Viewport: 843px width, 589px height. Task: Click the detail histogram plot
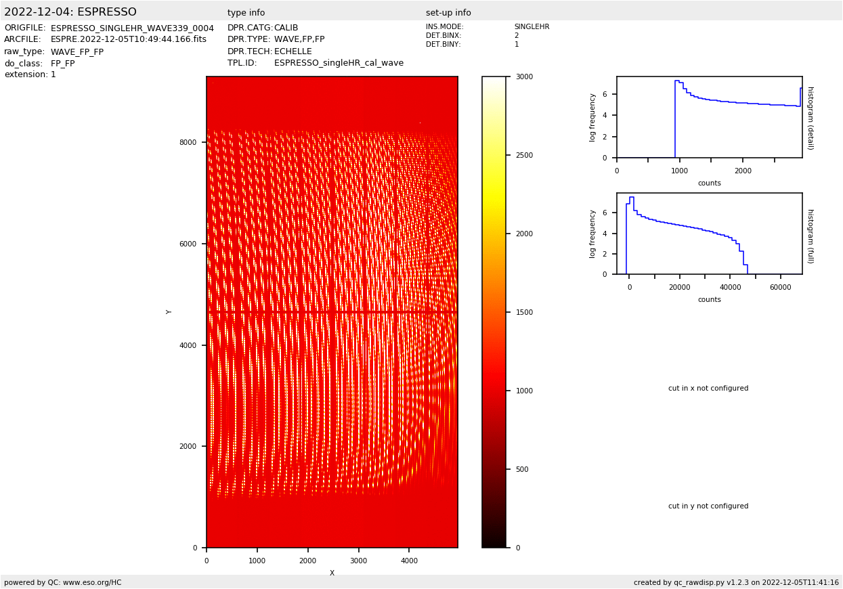(709, 117)
